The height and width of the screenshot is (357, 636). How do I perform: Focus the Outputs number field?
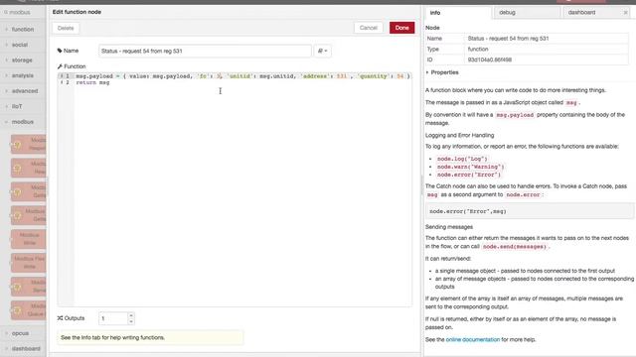pyautogui.click(x=113, y=318)
